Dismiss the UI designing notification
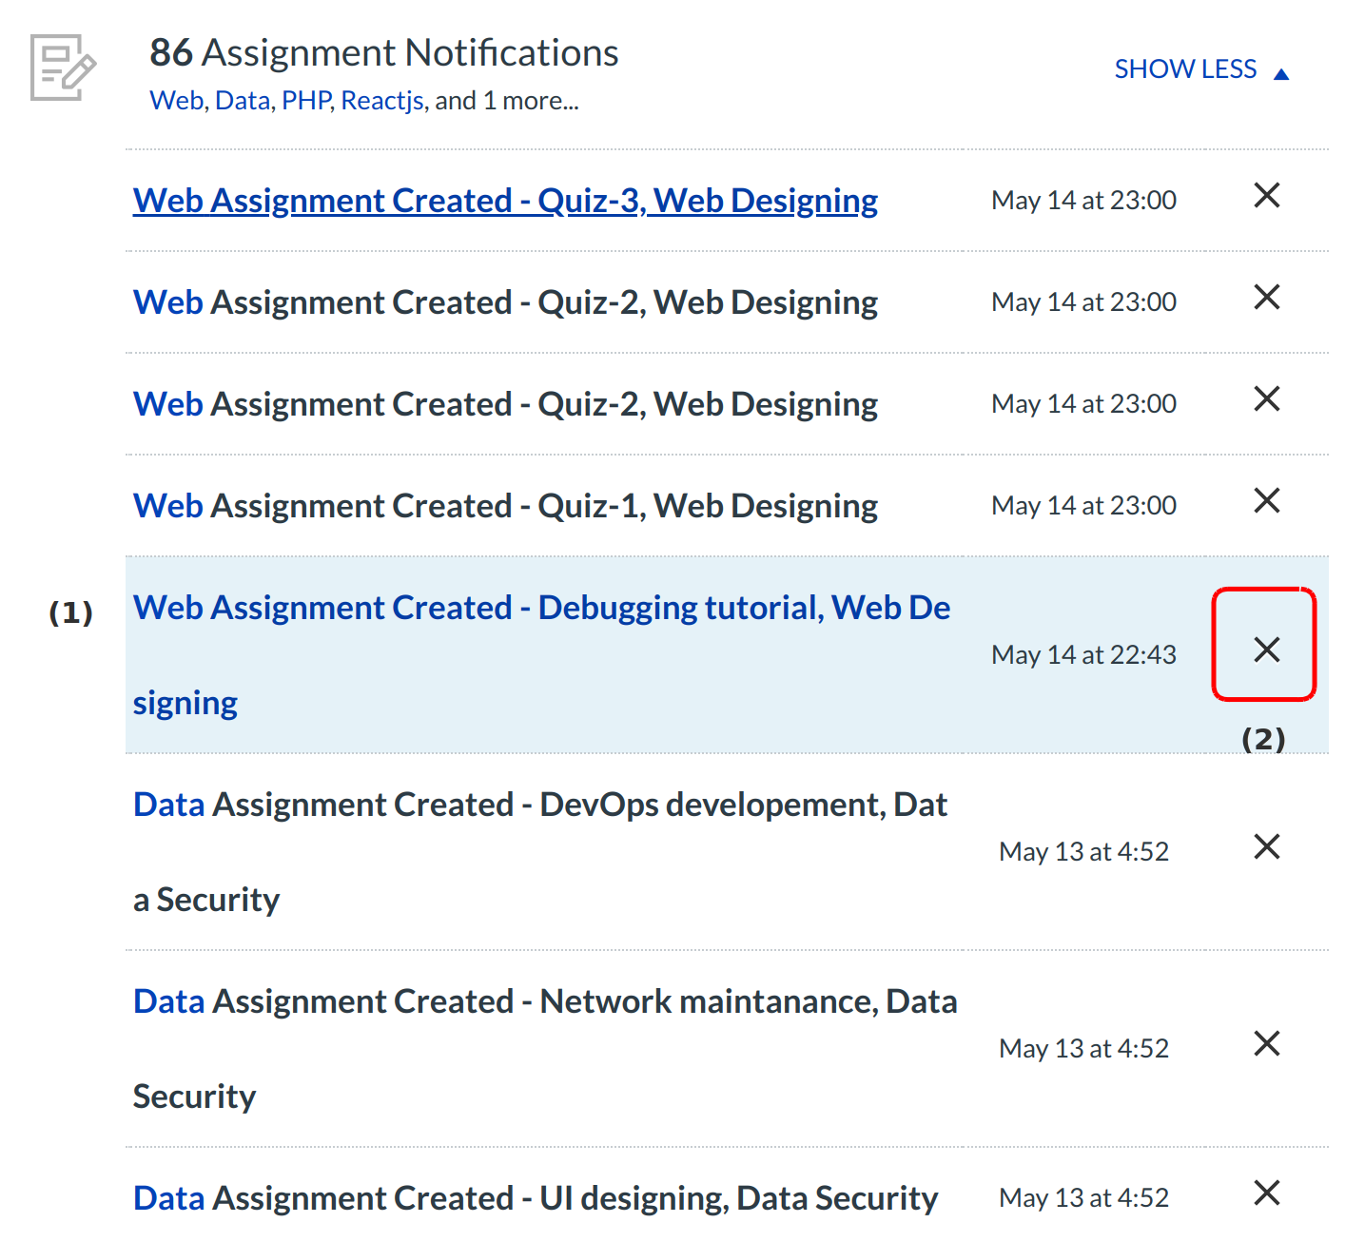Image resolution: width=1365 pixels, height=1242 pixels. pyautogui.click(x=1266, y=1193)
